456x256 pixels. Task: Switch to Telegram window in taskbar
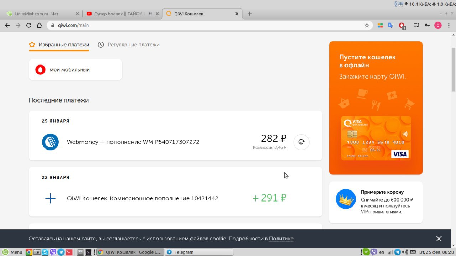tap(199, 252)
